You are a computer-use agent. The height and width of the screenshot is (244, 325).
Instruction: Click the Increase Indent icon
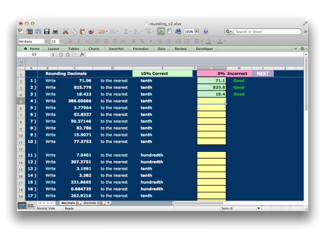pos(186,41)
